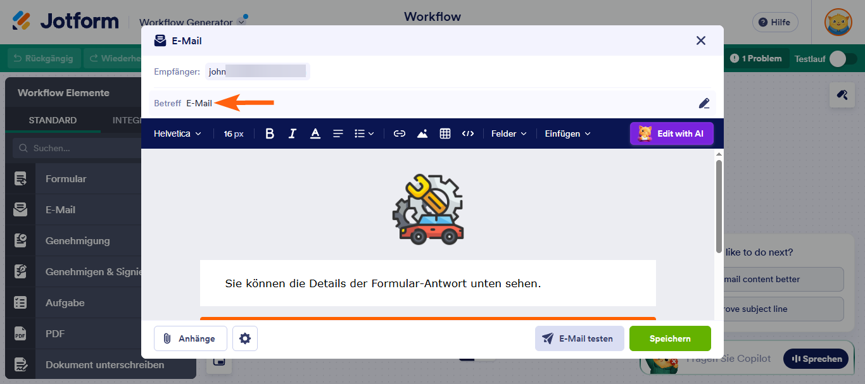Click the Jotform logo
The image size is (865, 384).
click(x=65, y=21)
